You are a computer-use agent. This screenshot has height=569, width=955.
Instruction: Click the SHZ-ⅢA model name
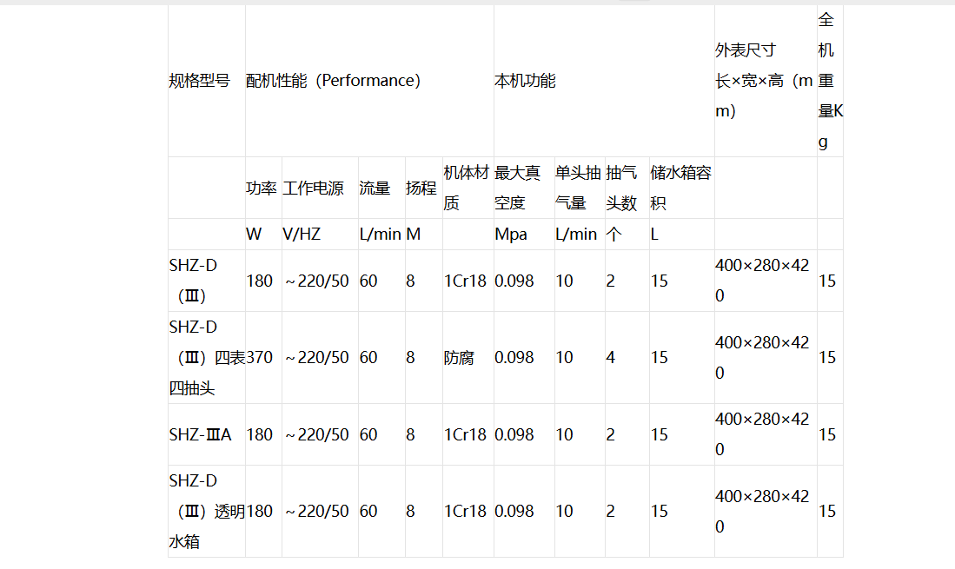click(x=200, y=434)
